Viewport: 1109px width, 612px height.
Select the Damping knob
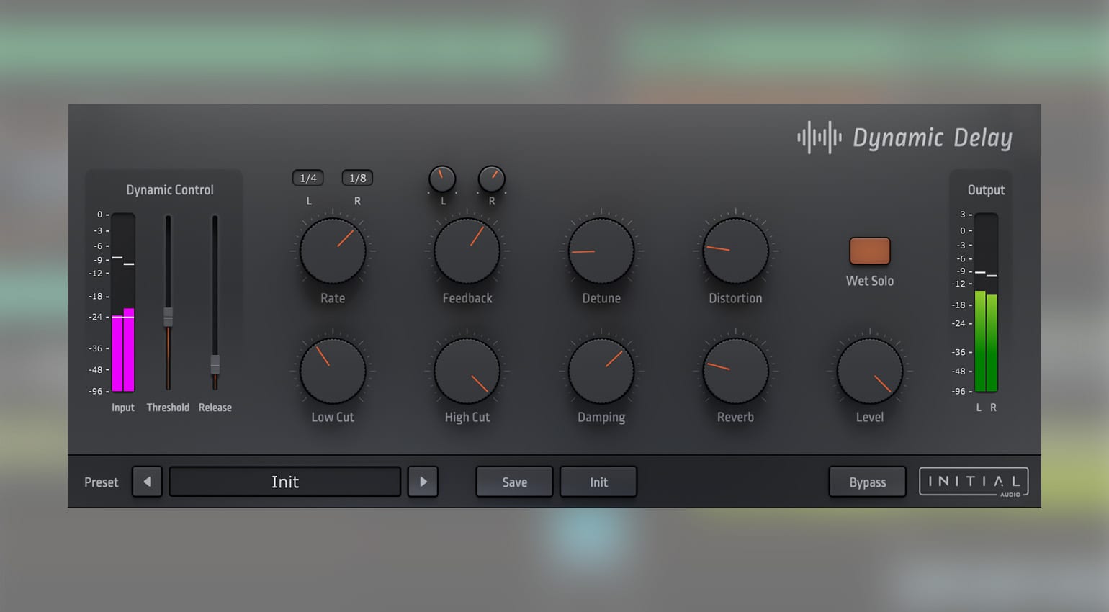pyautogui.click(x=601, y=369)
